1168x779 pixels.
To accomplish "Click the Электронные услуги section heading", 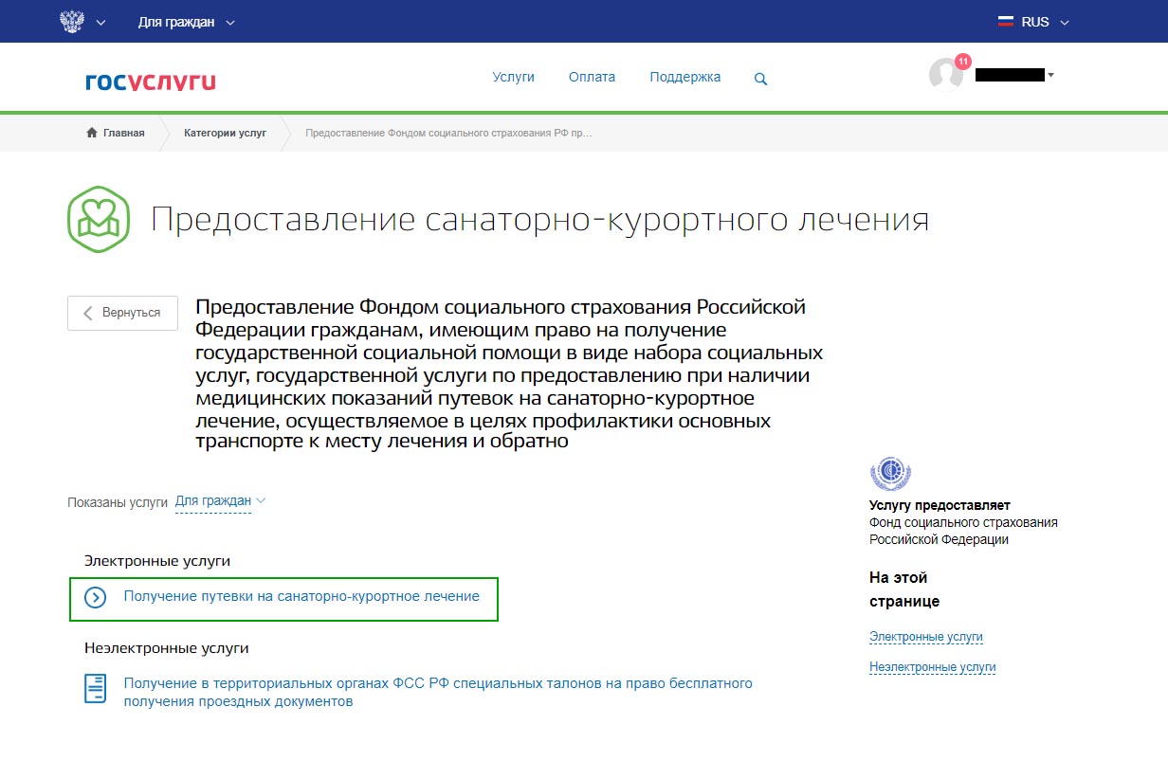I will (x=157, y=561).
